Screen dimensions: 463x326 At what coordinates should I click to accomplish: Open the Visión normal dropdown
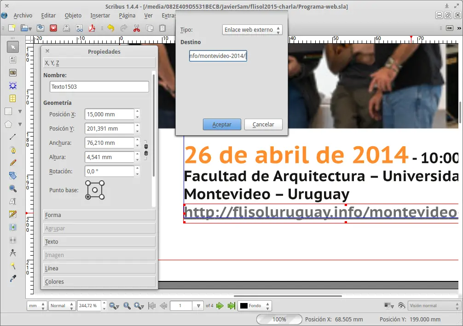[434, 306]
